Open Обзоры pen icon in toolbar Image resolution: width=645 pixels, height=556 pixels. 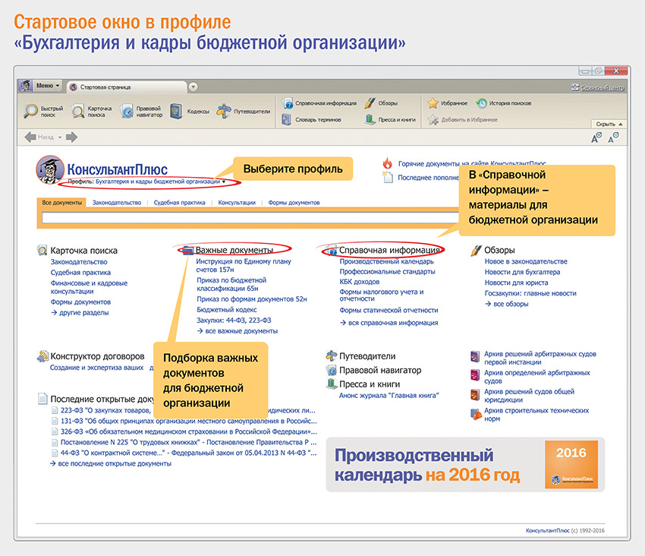370,103
